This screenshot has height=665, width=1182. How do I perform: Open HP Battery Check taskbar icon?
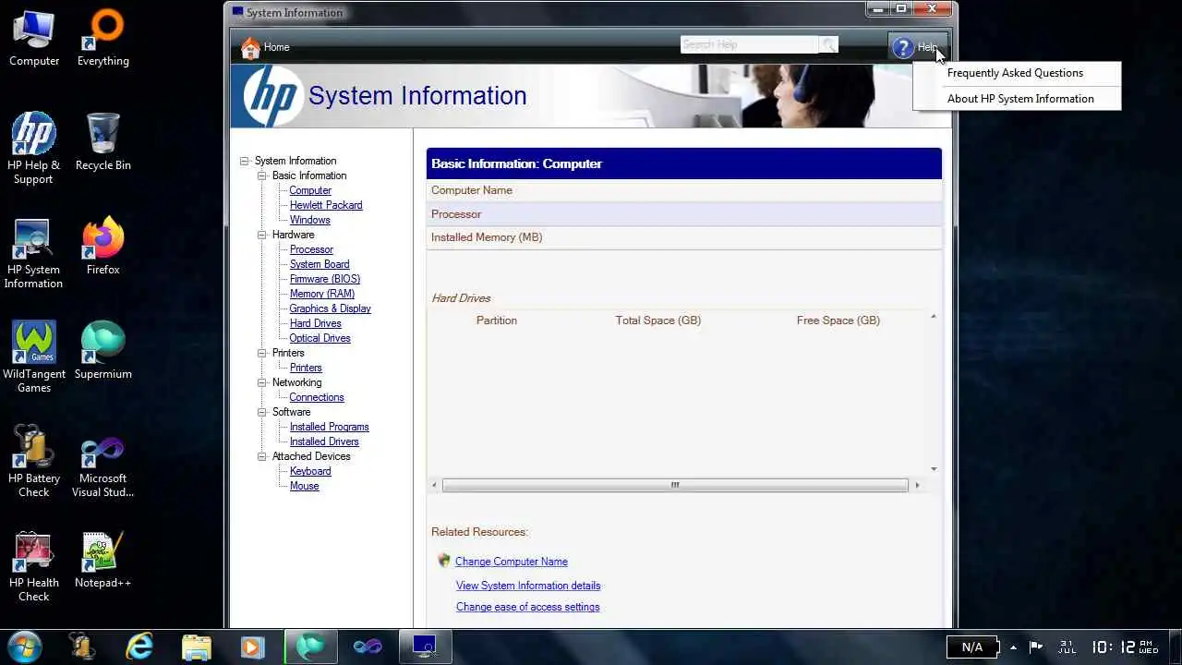click(82, 647)
